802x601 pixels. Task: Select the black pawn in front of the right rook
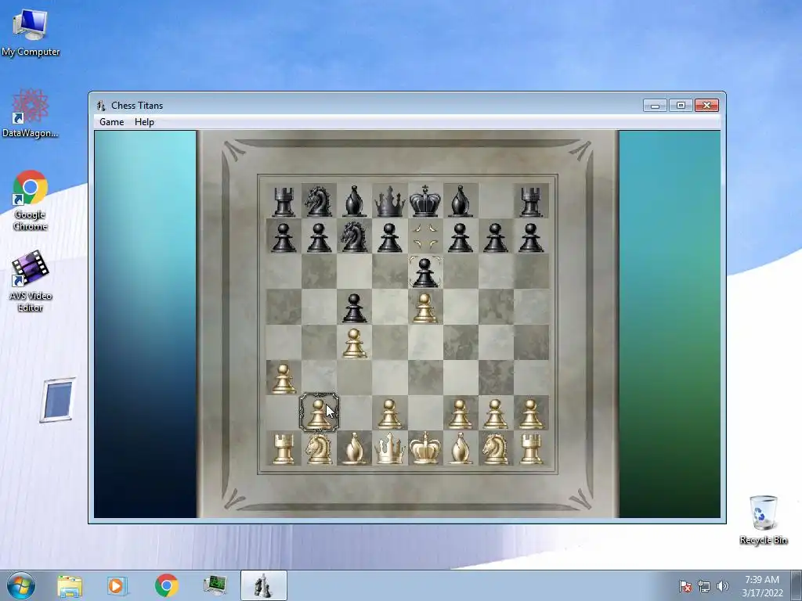[530, 238]
